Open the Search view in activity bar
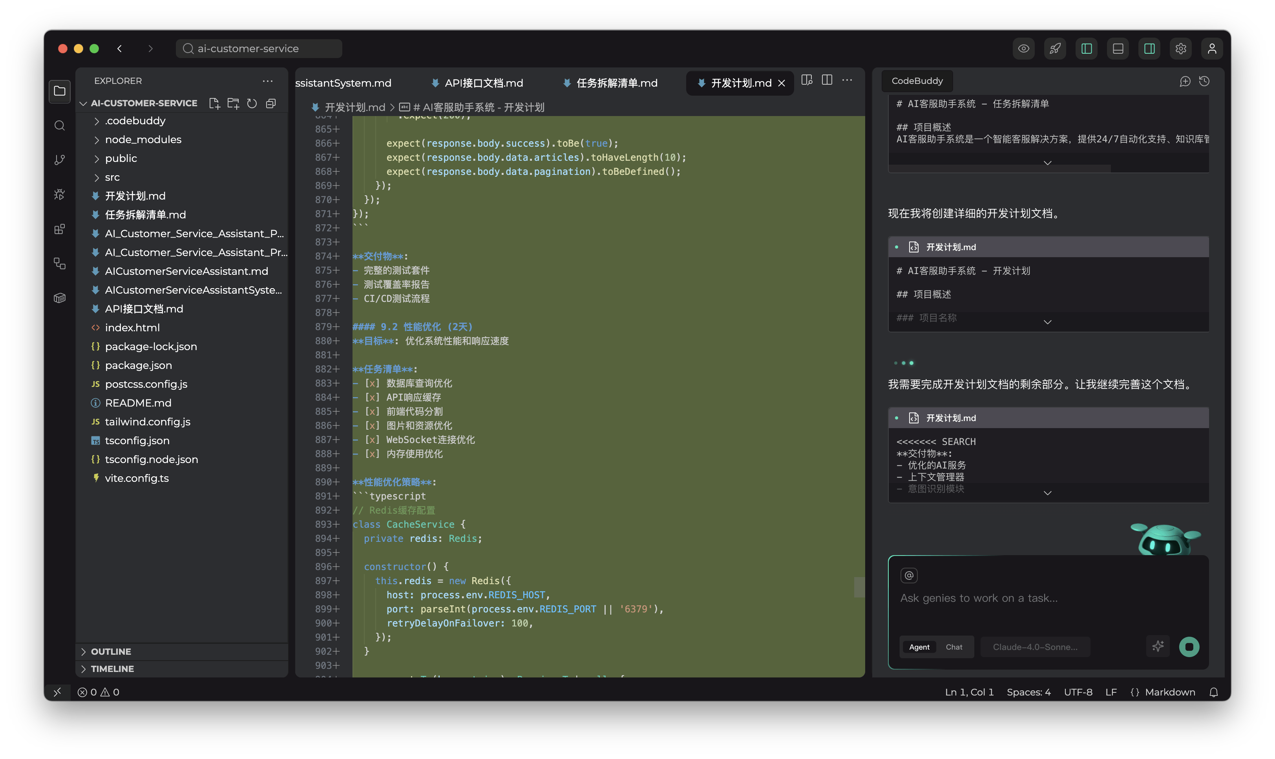This screenshot has width=1275, height=759. 59,125
